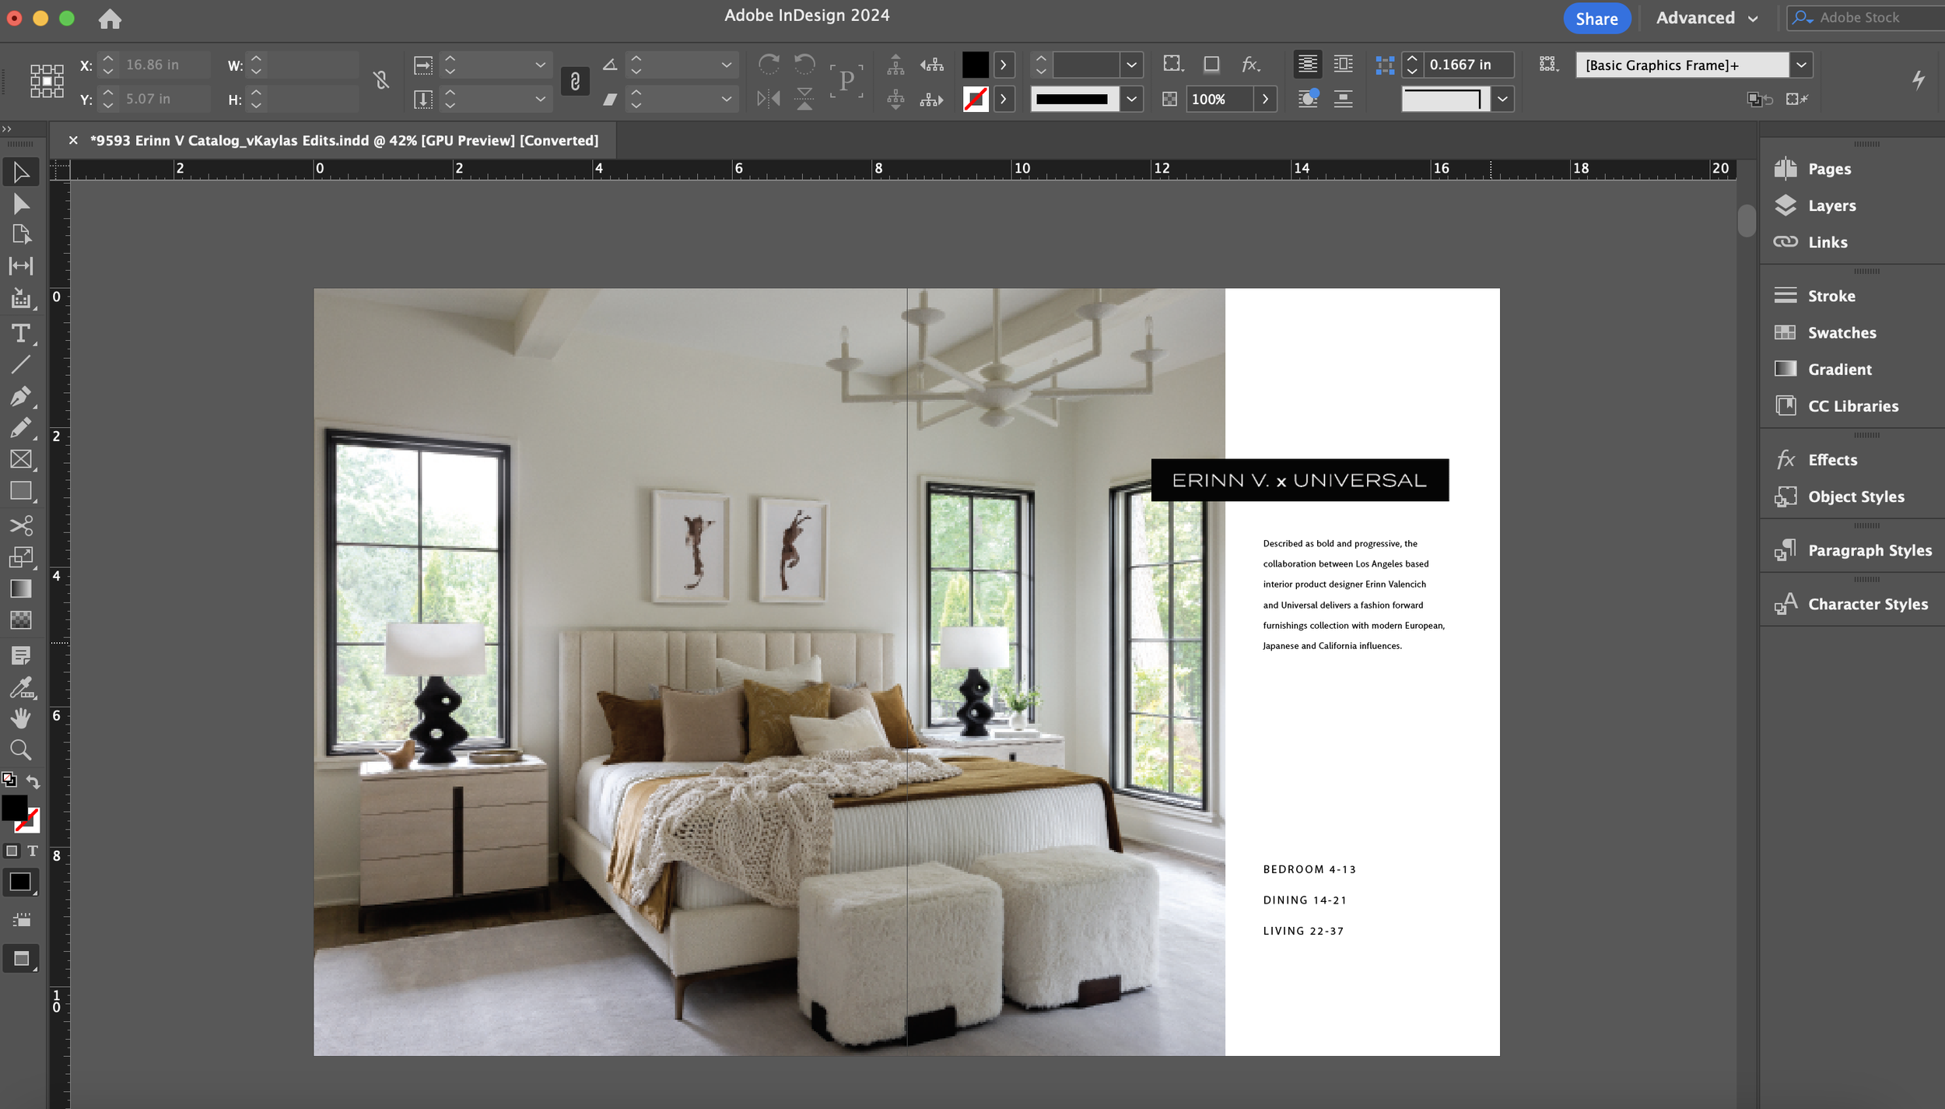Swap fill and stroke arrows
The height and width of the screenshot is (1109, 1945).
point(33,781)
